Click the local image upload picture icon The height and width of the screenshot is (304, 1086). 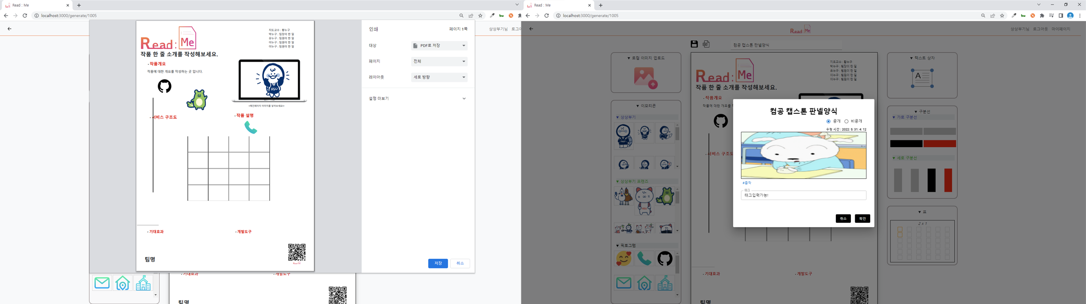(x=646, y=78)
